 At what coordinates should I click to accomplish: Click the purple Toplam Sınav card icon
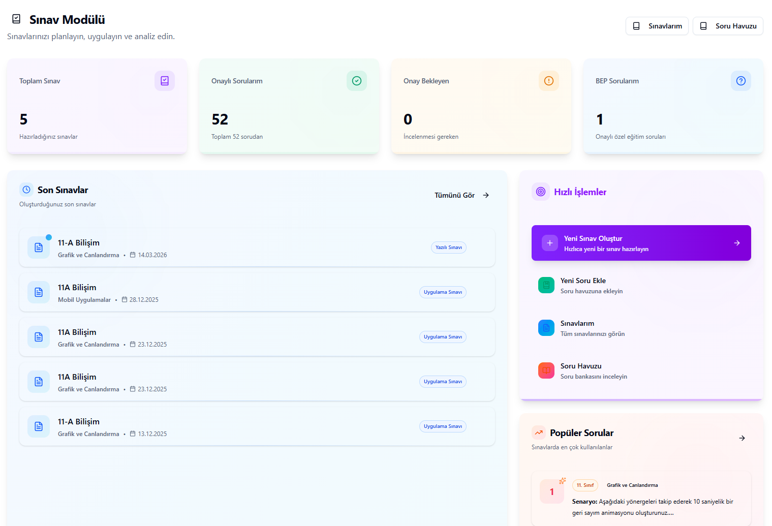pyautogui.click(x=165, y=81)
